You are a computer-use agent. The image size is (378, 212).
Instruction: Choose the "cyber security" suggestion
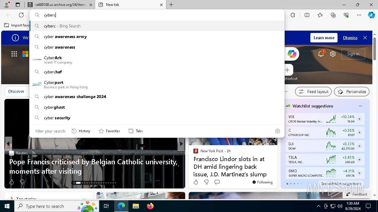pyautogui.click(x=157, y=118)
